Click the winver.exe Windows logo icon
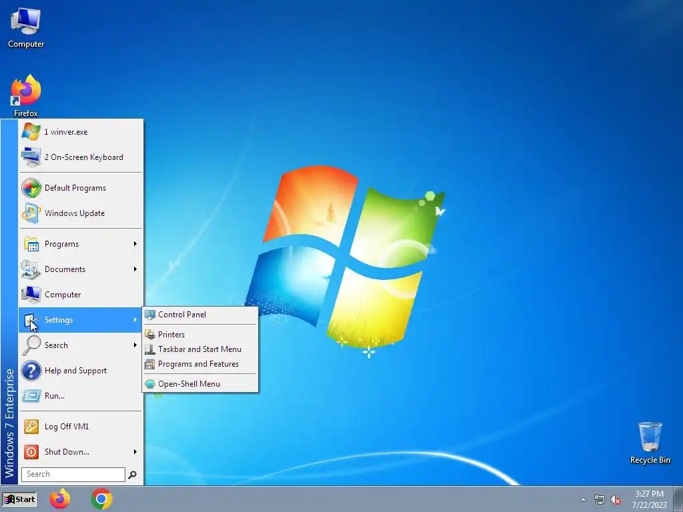Viewport: 683px width, 512px height. 31,131
